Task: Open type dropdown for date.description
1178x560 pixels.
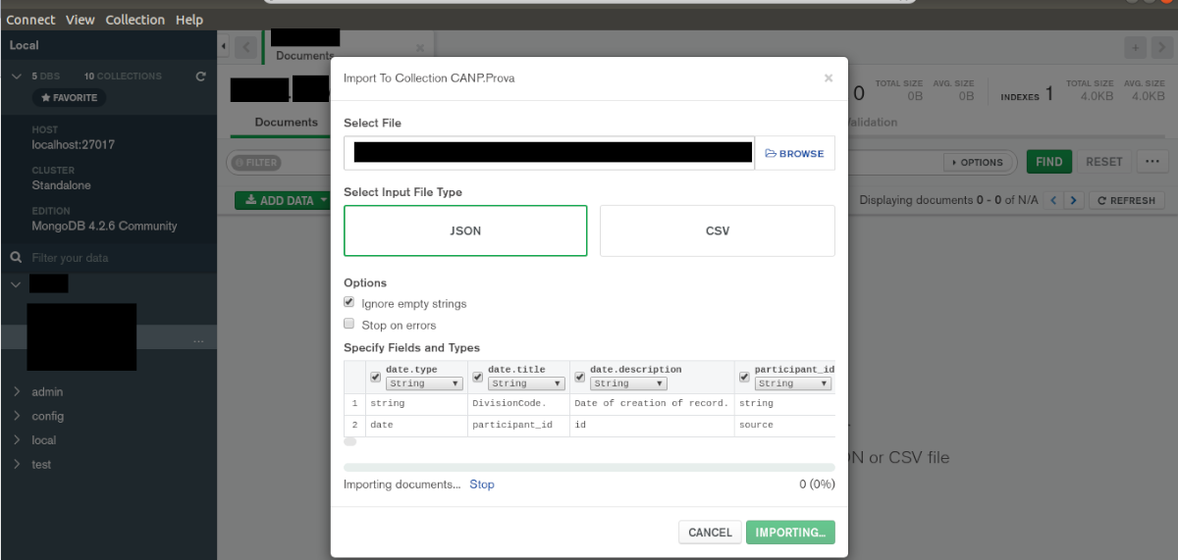Action: click(628, 383)
